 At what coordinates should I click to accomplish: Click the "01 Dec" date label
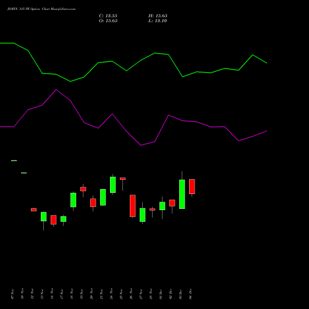[x=161, y=294]
